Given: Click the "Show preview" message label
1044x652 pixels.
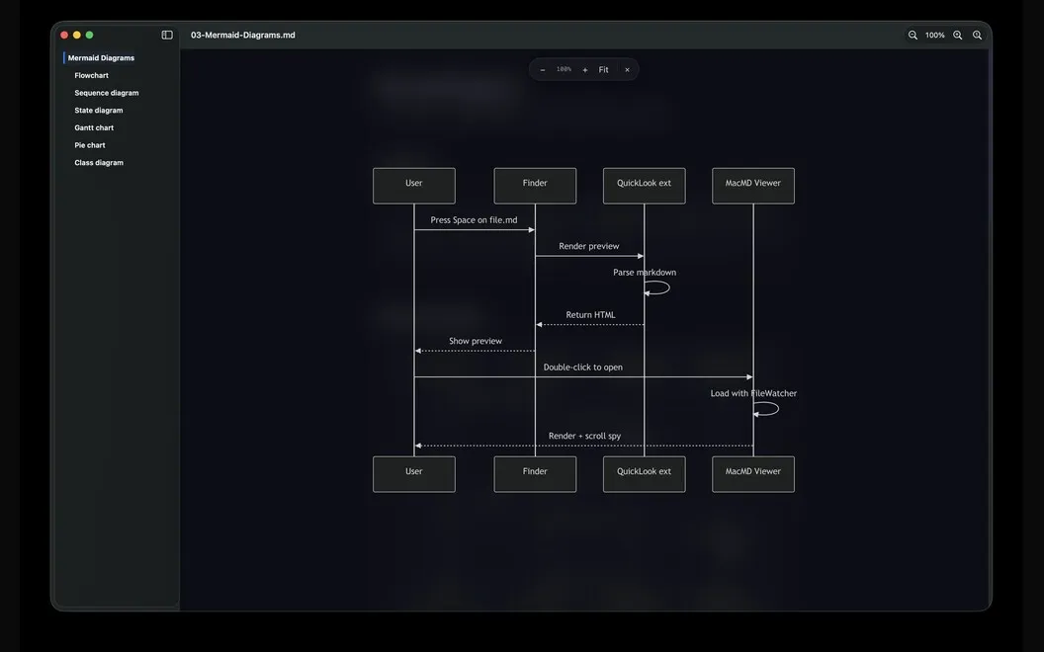Looking at the screenshot, I should (x=476, y=341).
